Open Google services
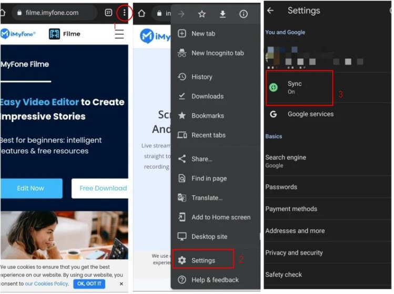Screen dimensions: 394x294 pos(328,114)
